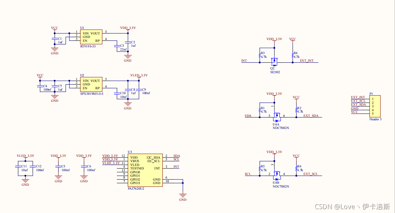Select capacitor C12 symbol

click(x=33, y=167)
